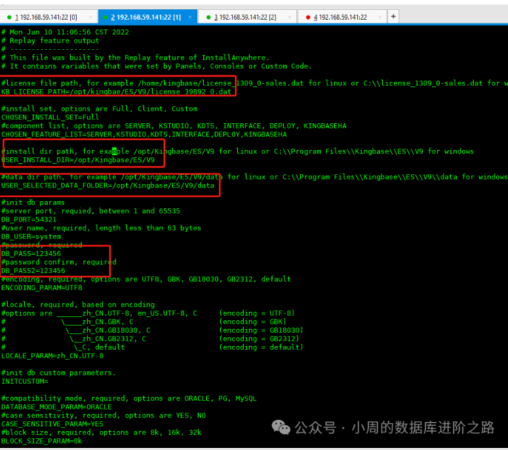This screenshot has height=450, width=508.
Task: Click the DB_PASS=123456 line
Action: 31,253
